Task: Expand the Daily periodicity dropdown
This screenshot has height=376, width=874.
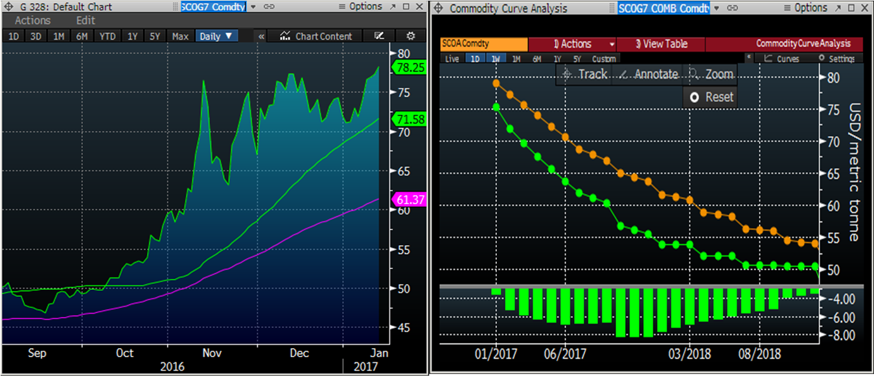Action: tap(217, 36)
